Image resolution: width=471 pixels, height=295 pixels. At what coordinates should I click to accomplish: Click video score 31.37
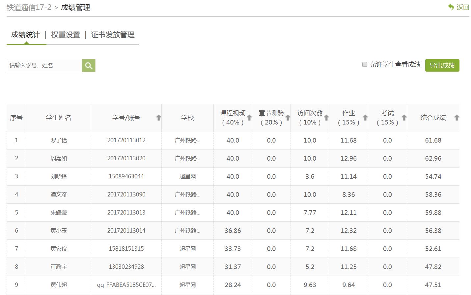tap(233, 267)
